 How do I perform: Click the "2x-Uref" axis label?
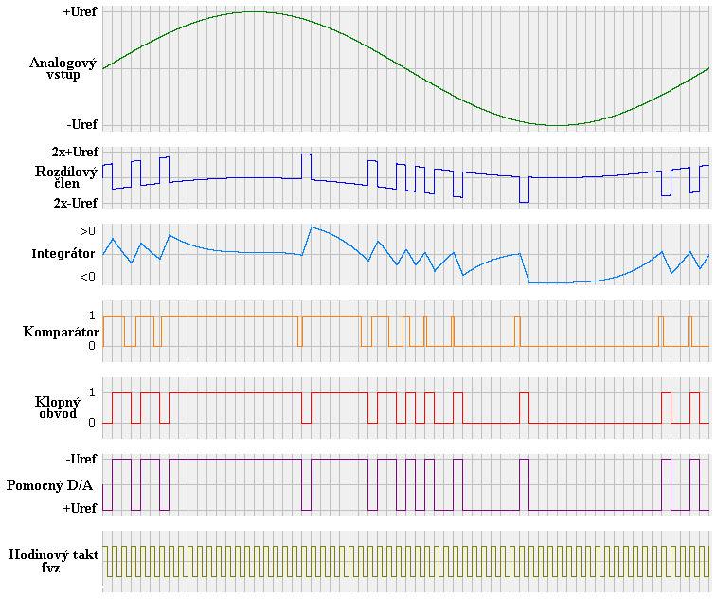[x=76, y=203]
